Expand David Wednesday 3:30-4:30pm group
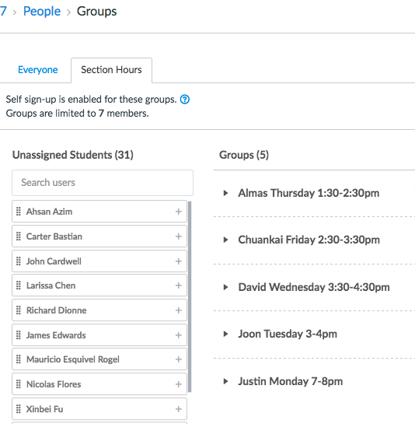The image size is (415, 424). (x=225, y=287)
